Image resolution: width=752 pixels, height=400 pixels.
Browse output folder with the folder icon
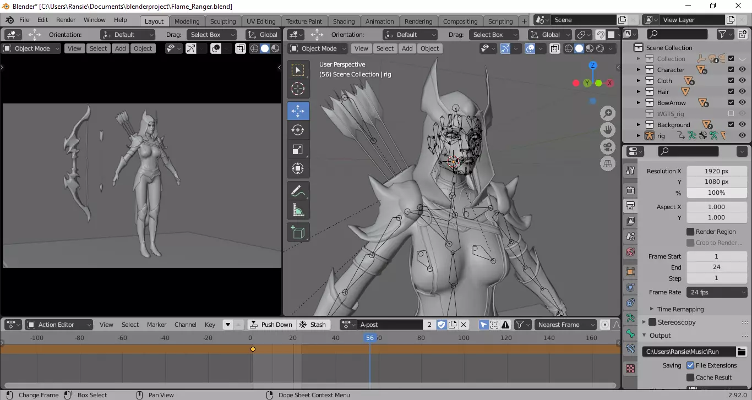(x=742, y=352)
